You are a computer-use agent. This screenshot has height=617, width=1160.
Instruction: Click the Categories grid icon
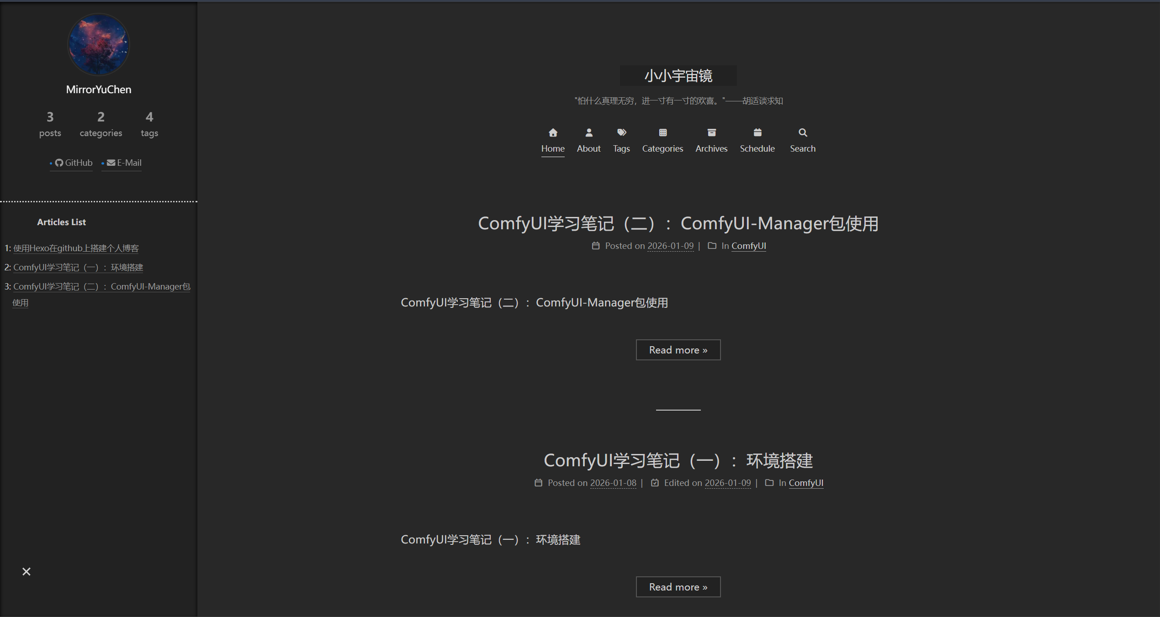tap(662, 133)
